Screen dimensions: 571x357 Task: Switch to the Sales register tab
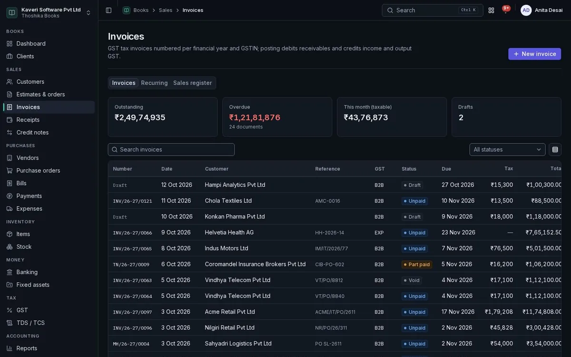192,83
